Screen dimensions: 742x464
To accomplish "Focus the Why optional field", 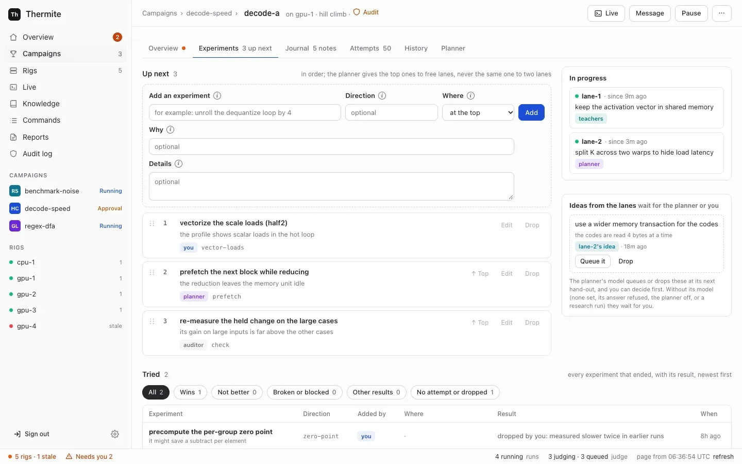I will (x=331, y=146).
